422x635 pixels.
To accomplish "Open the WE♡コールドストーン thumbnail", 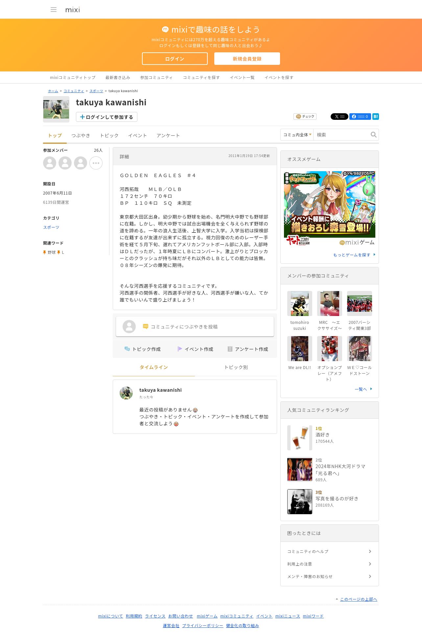I will [360, 349].
